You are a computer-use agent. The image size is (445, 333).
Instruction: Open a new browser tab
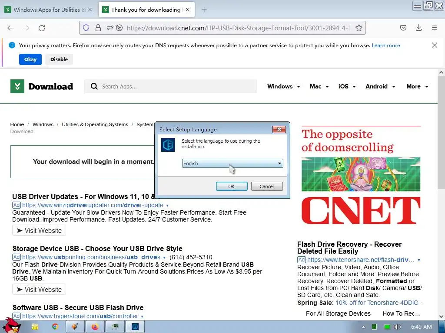(204, 10)
